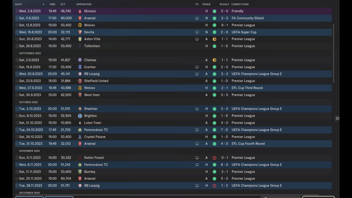
Task: Click the Wolves badge in the Premier League row
Action: coord(80,25)
